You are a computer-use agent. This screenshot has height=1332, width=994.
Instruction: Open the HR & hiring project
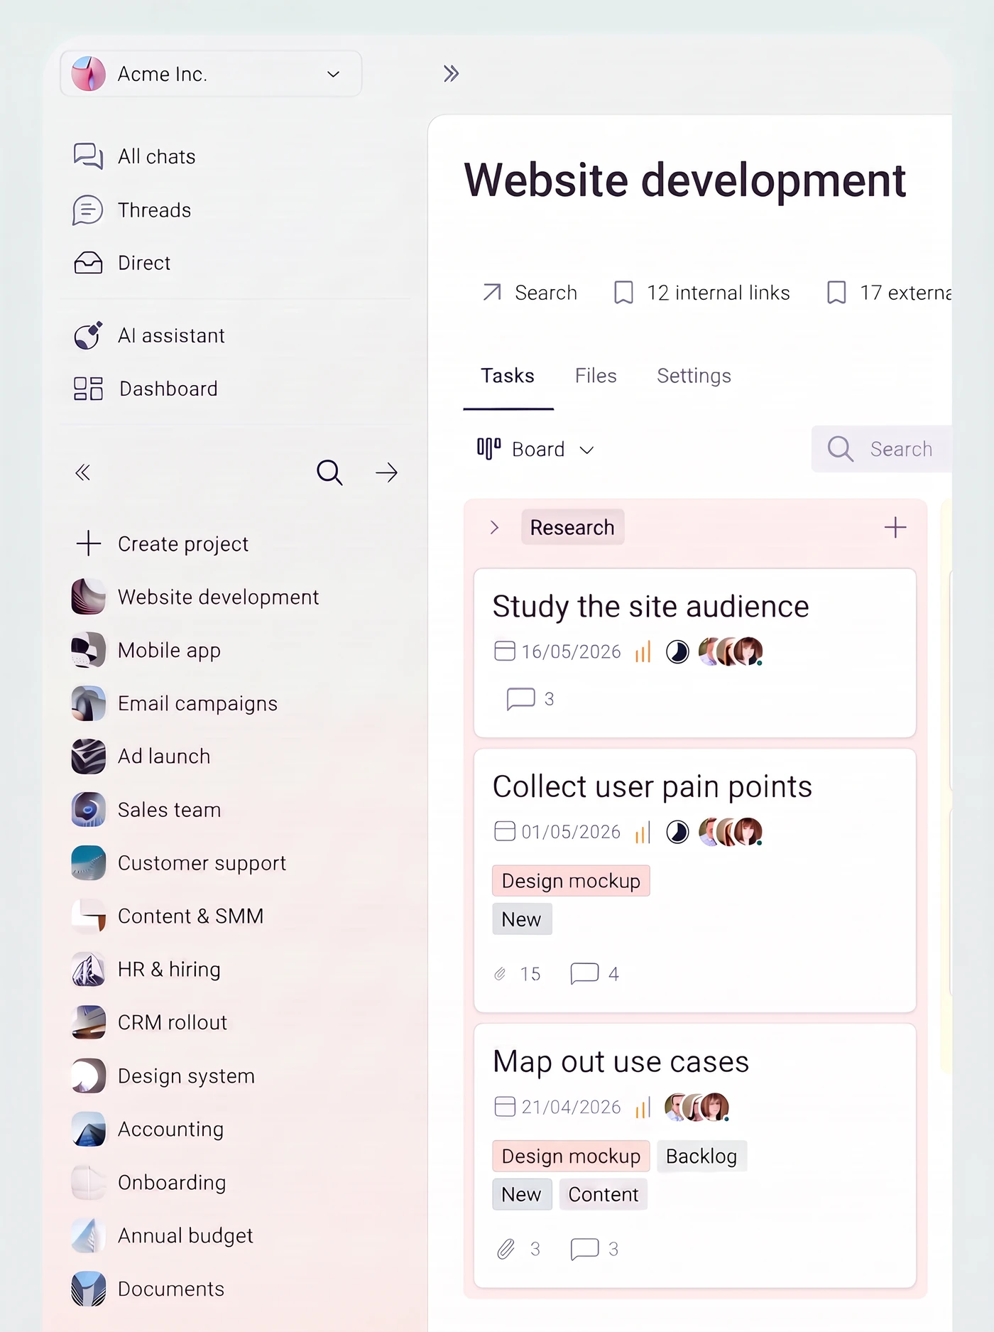coord(146,970)
